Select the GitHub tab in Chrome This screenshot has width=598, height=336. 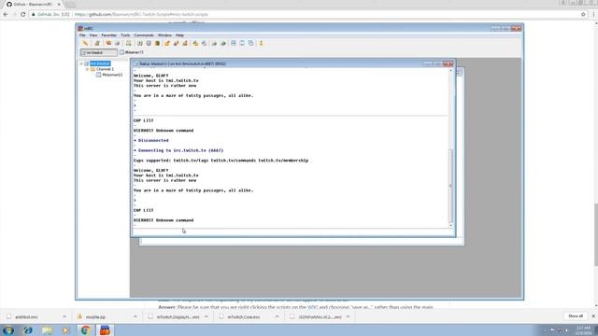point(33,4)
